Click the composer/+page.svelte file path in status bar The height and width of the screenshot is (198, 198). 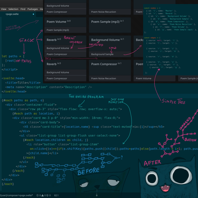(16, 195)
